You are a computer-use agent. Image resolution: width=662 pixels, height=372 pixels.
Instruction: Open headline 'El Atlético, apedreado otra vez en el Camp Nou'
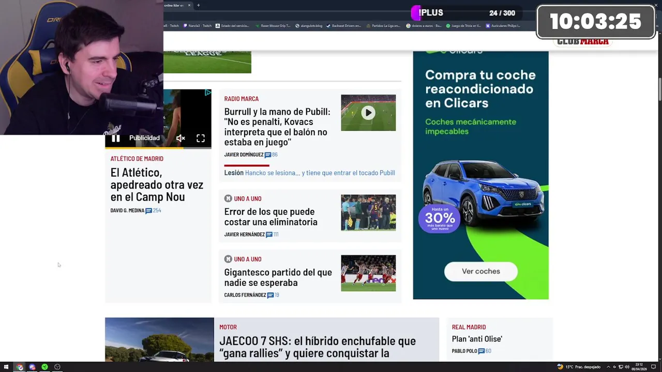pos(157,184)
